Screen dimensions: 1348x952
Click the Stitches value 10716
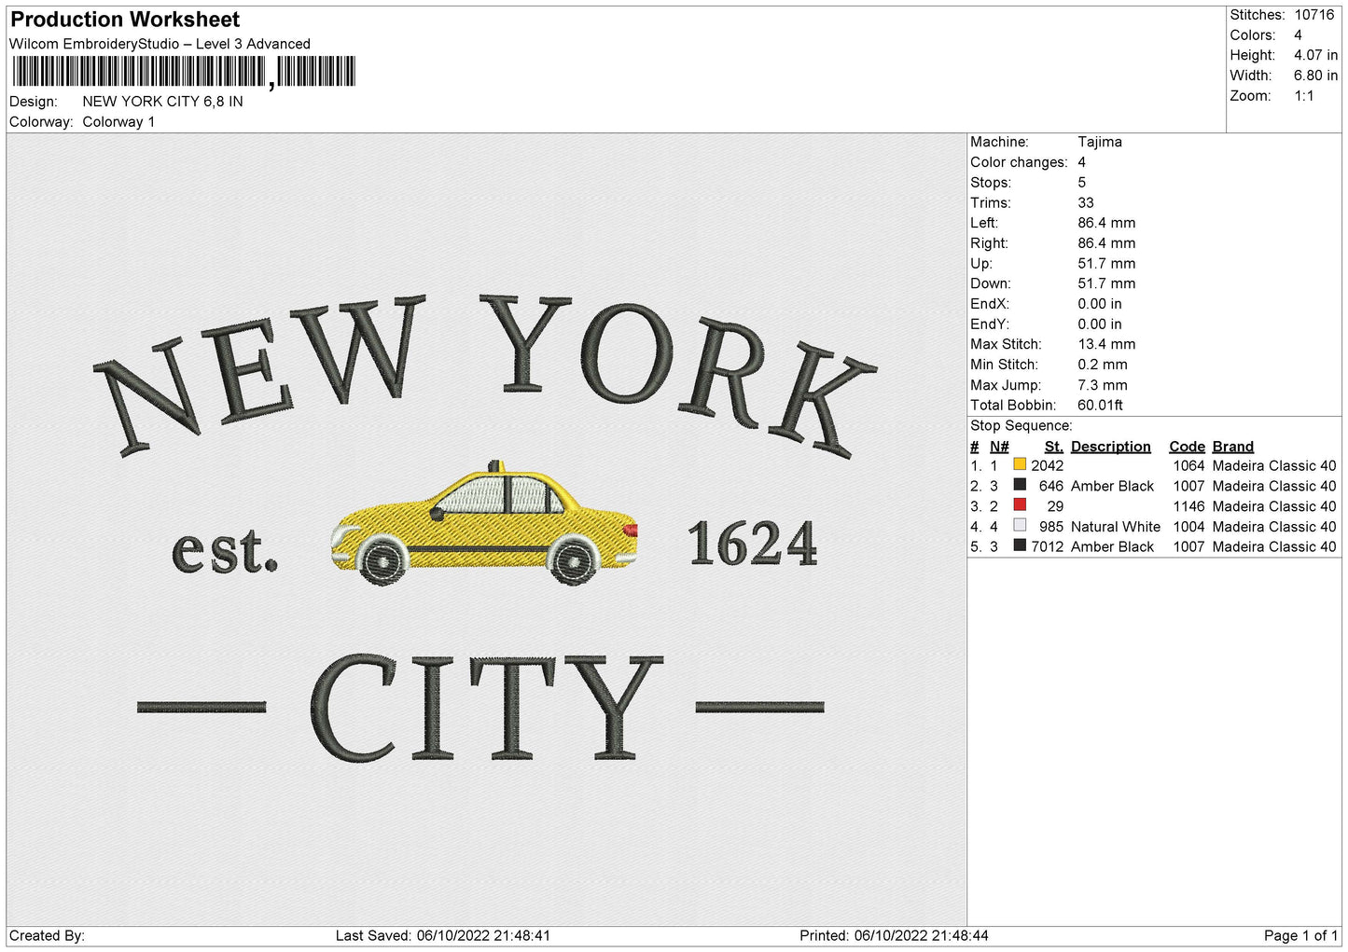click(1313, 15)
